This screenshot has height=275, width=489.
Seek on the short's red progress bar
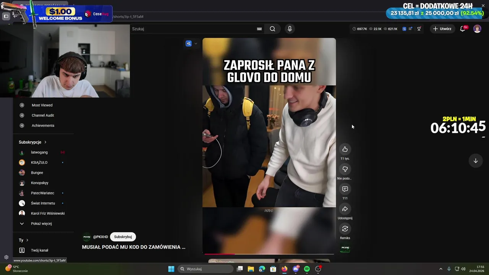pyautogui.click(x=269, y=254)
